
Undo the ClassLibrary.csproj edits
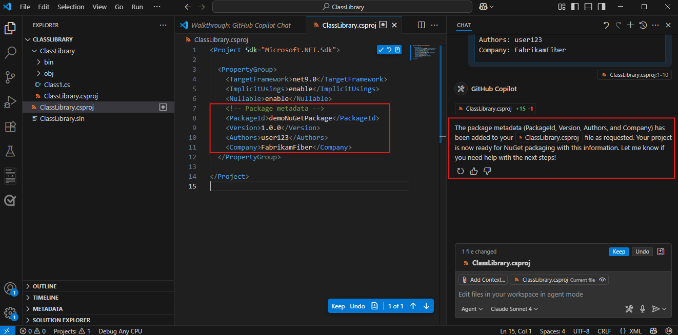tap(642, 252)
